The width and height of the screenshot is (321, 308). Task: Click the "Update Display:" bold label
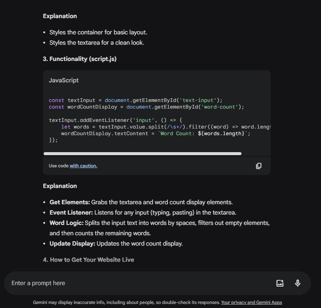coord(72,244)
